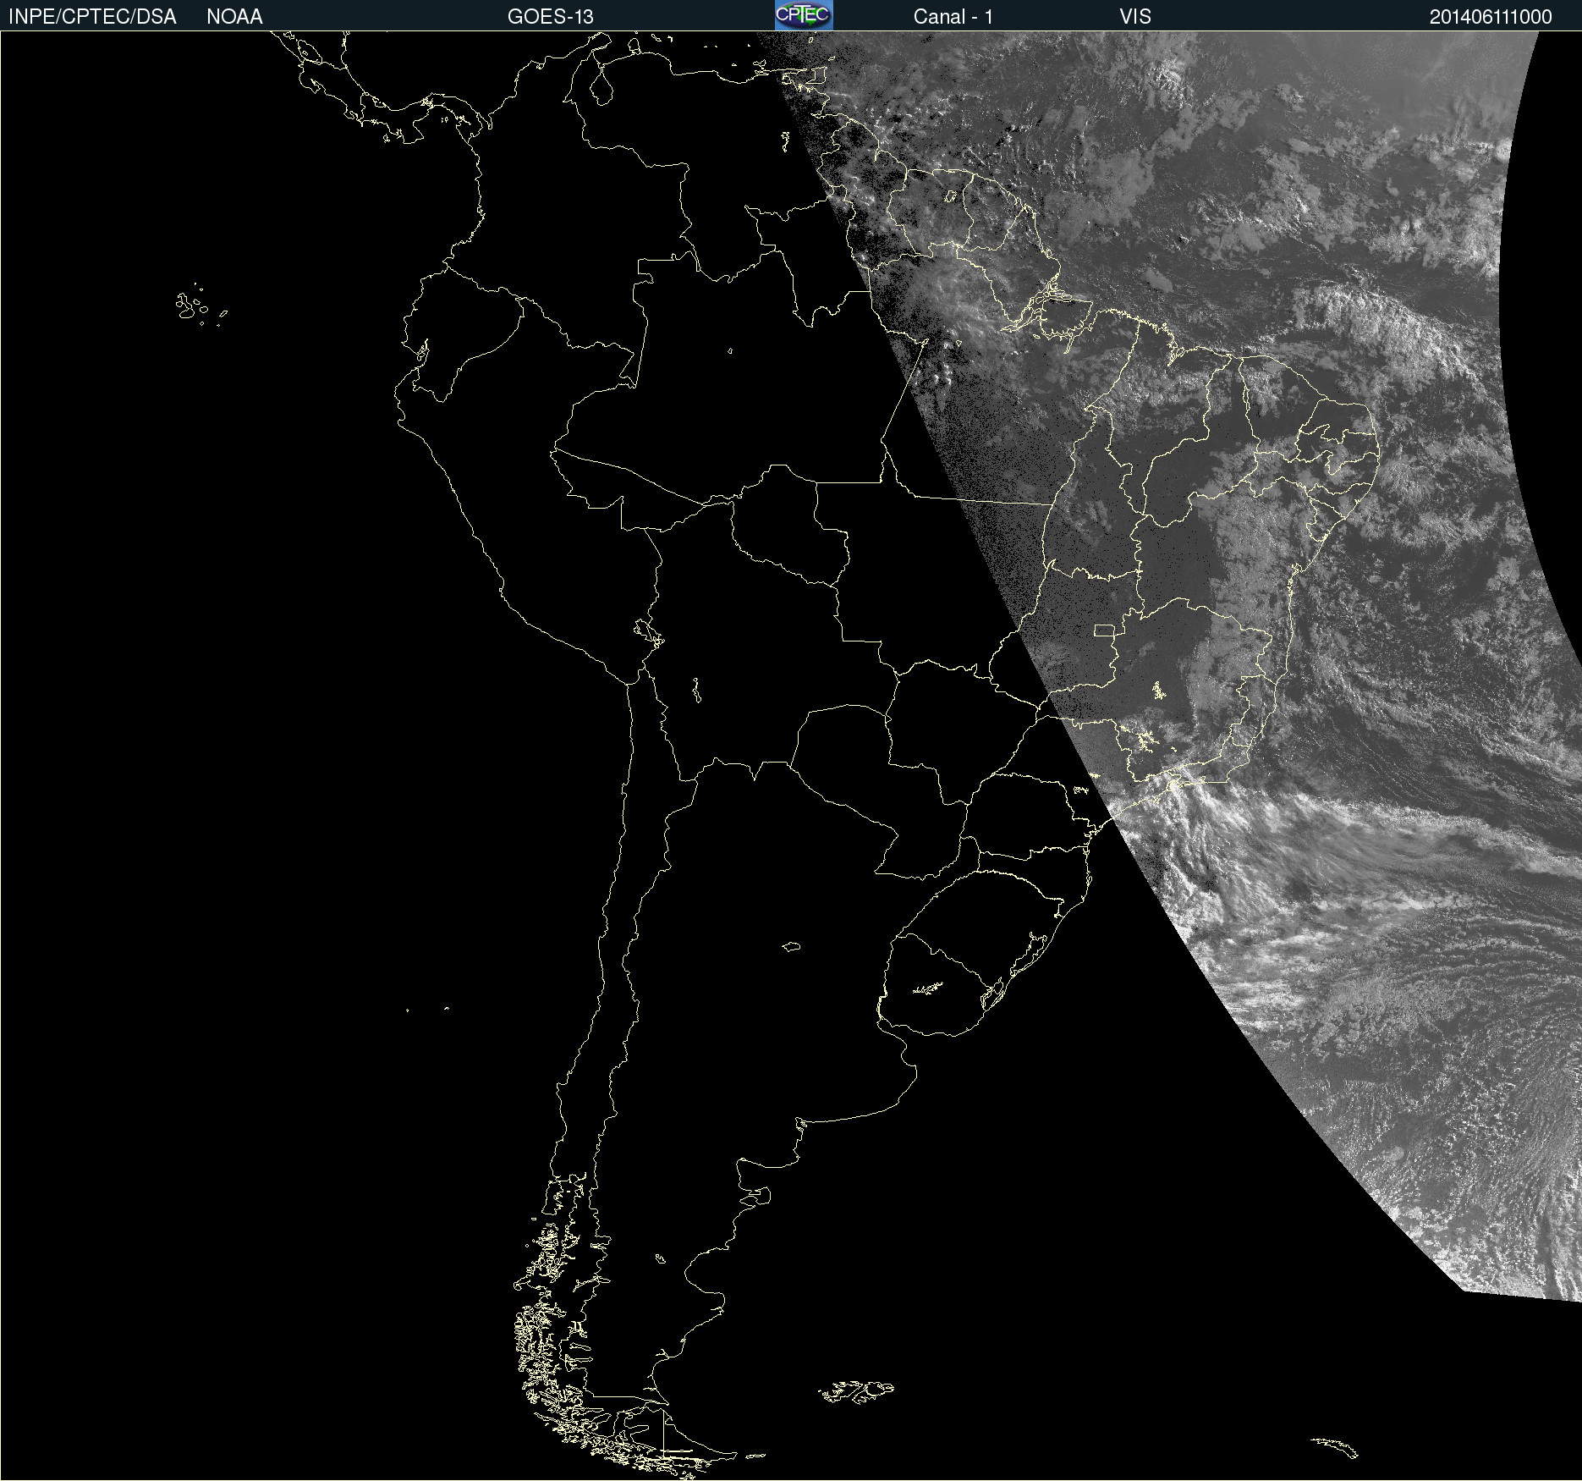Viewport: 1582px width, 1481px height.
Task: Click the CPTEC logo in the header
Action: [803, 15]
